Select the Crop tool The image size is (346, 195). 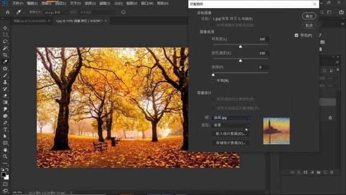pos(5,55)
